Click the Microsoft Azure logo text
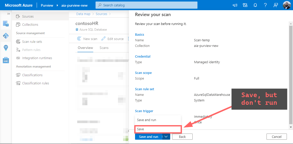The width and height of the screenshot is (293, 144). [x=19, y=5]
